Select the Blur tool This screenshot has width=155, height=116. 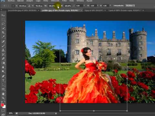pos(3,67)
